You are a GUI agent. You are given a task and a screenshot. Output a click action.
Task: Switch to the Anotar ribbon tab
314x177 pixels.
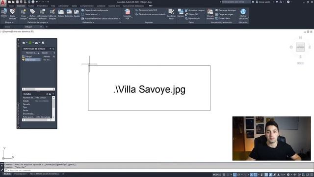click(31, 6)
